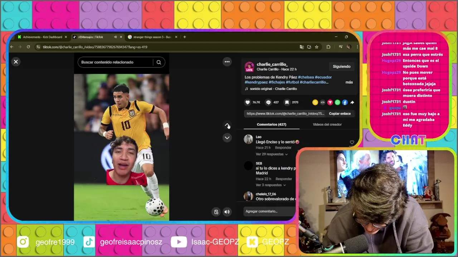This screenshot has height=257, width=458.
Task: Bookmark this page with the star icon
Action: pos(317,47)
